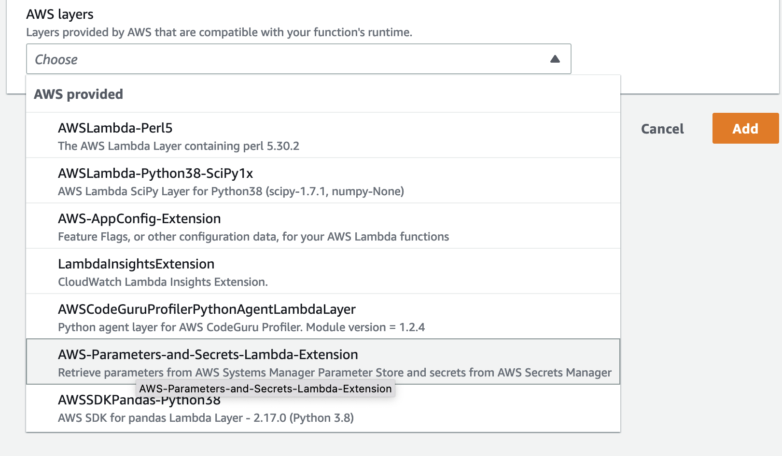The height and width of the screenshot is (456, 782).
Task: Pick the AWS-AppConfig-Extension layer
Action: [x=323, y=226]
